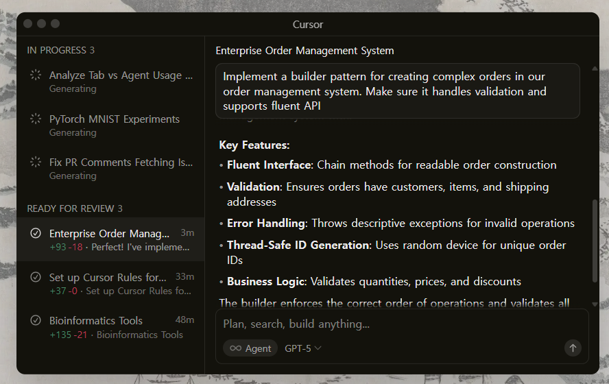Click the builder pattern prompt message box
This screenshot has height=384, width=609.
tap(397, 91)
